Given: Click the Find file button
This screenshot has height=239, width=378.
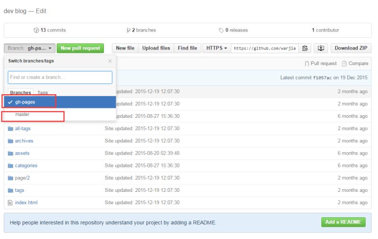Looking at the screenshot, I should [187, 48].
